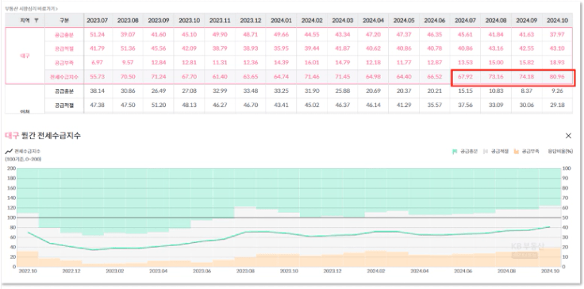Close the 대구 월간 전세수급지수 chart

coord(568,136)
